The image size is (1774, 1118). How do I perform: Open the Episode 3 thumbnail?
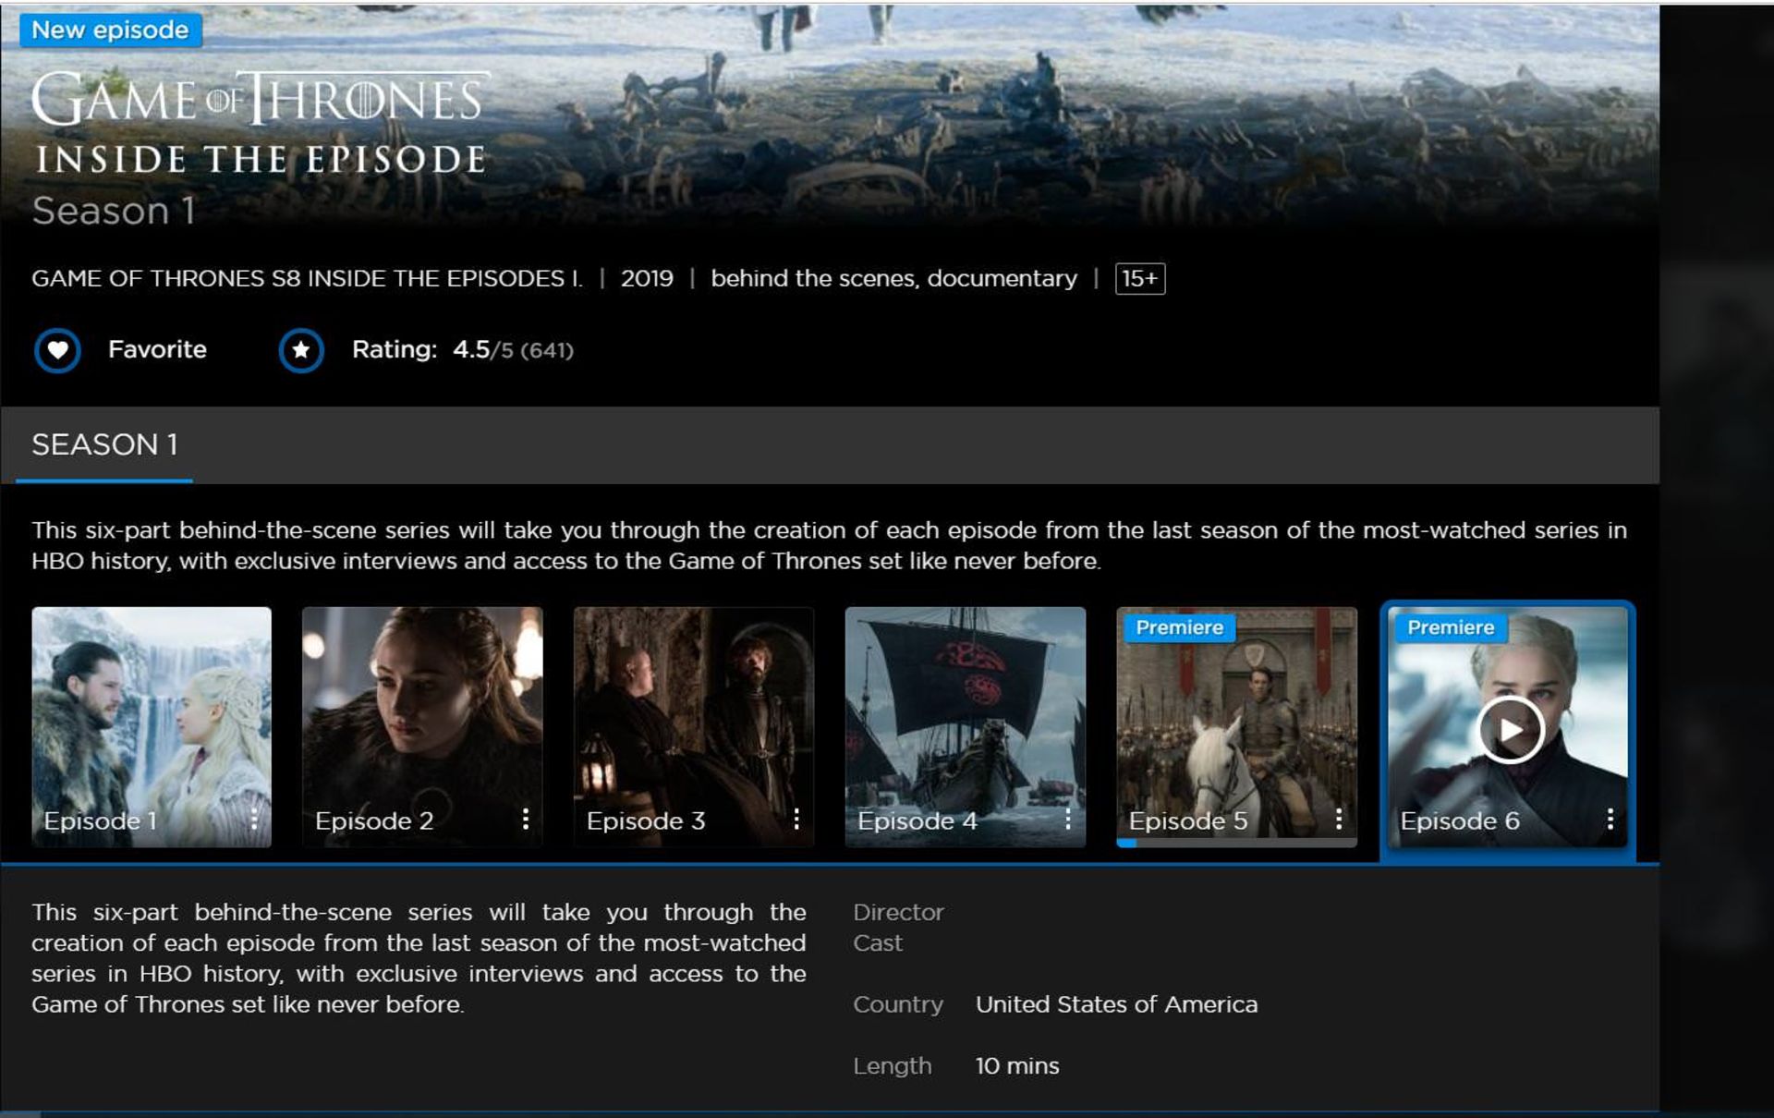694,727
